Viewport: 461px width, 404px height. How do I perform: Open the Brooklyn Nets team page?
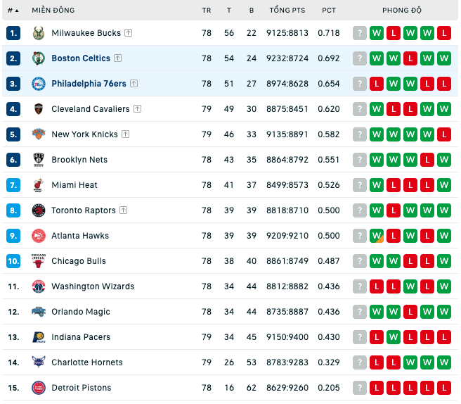[x=79, y=160]
